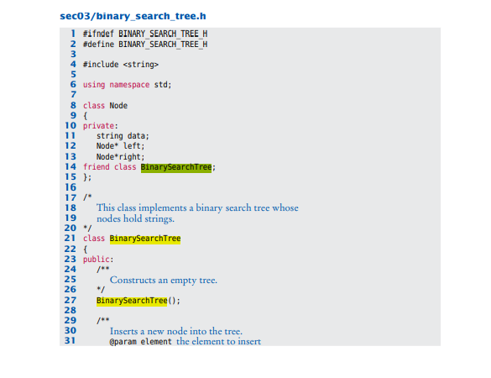
Task: Click the 'using namespace std;' statement
Action: pos(127,85)
